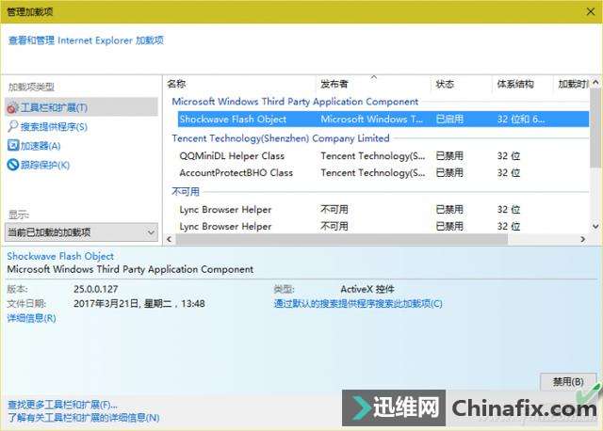Click the ActiveX 控件 type value
This screenshot has width=603, height=431.
click(367, 289)
